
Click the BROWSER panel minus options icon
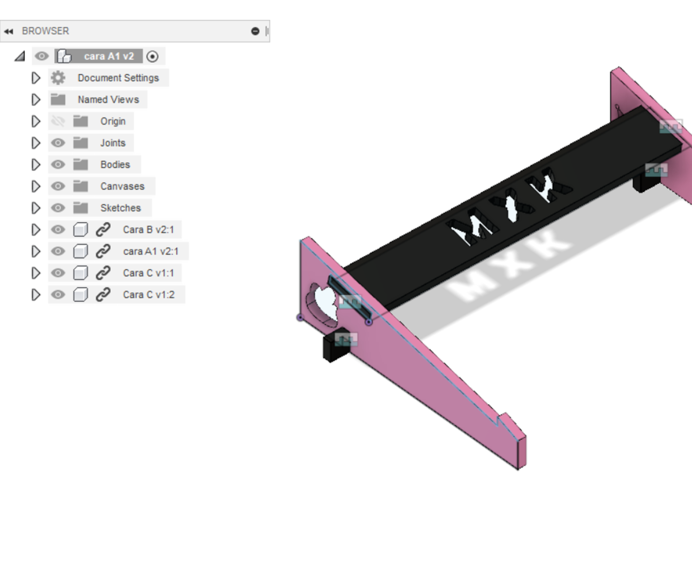tap(255, 32)
